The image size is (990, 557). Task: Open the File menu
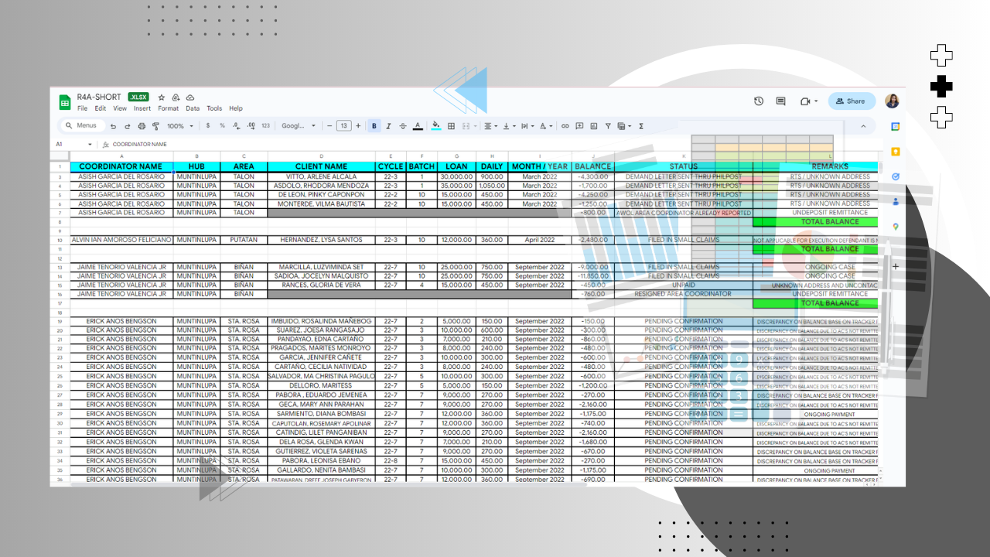[82, 109]
